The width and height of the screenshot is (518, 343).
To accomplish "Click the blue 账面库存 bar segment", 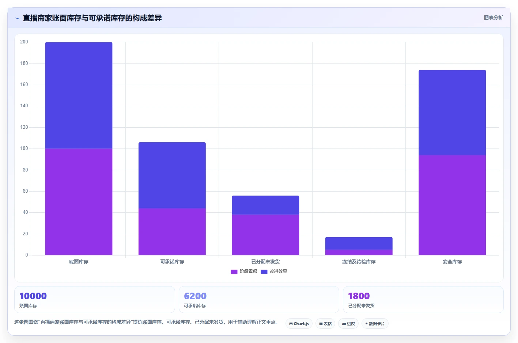I will click(79, 96).
